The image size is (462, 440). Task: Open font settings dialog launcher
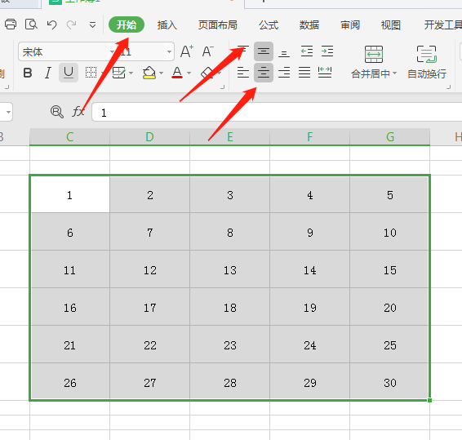click(223, 87)
